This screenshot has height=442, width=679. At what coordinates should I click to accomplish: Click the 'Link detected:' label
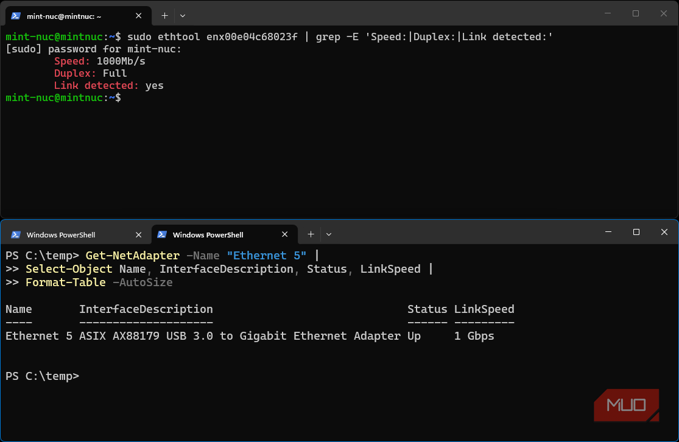click(96, 85)
